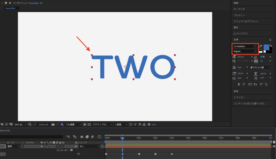The height and width of the screenshot is (159, 276).
Task: Apply superscript text style button
Action: point(261,85)
